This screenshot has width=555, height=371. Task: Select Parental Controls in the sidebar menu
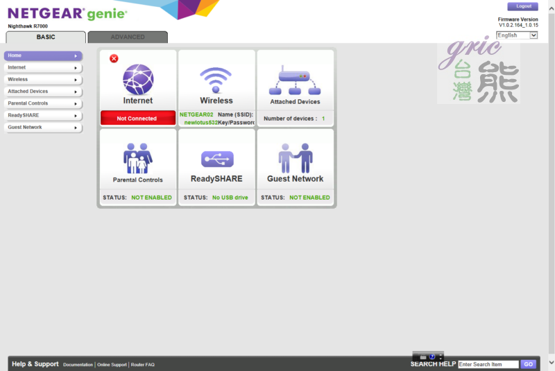[x=43, y=103]
